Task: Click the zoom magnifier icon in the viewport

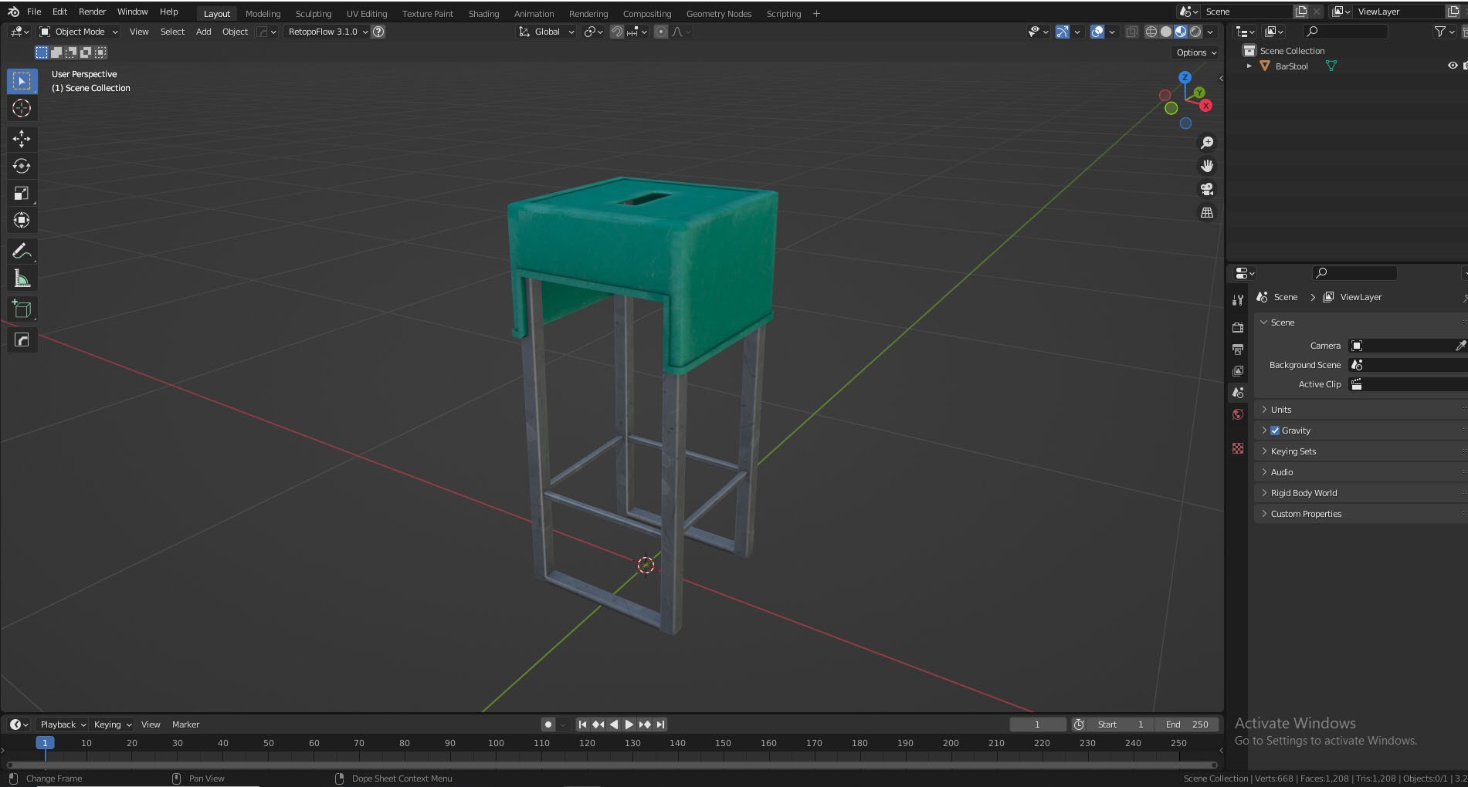Action: point(1206,143)
